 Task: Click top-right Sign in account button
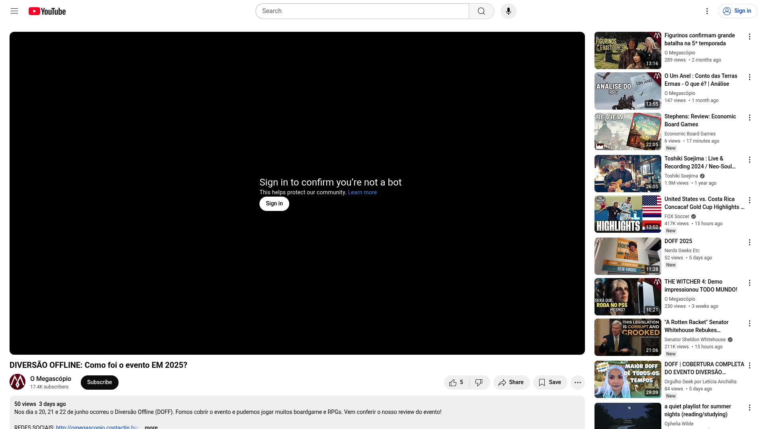737,11
